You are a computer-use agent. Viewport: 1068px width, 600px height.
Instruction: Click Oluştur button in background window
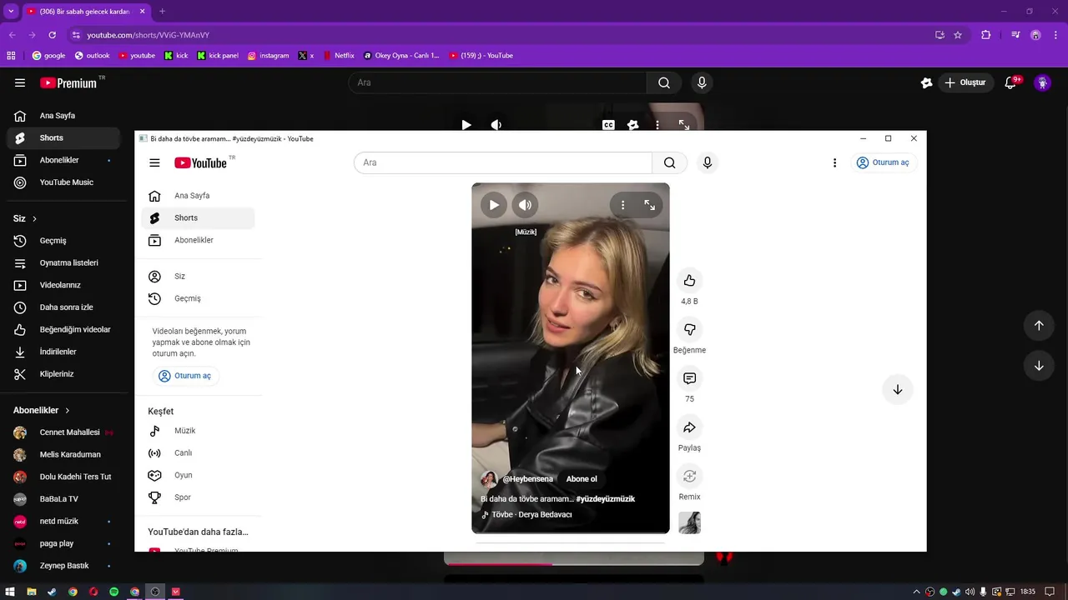pyautogui.click(x=965, y=82)
